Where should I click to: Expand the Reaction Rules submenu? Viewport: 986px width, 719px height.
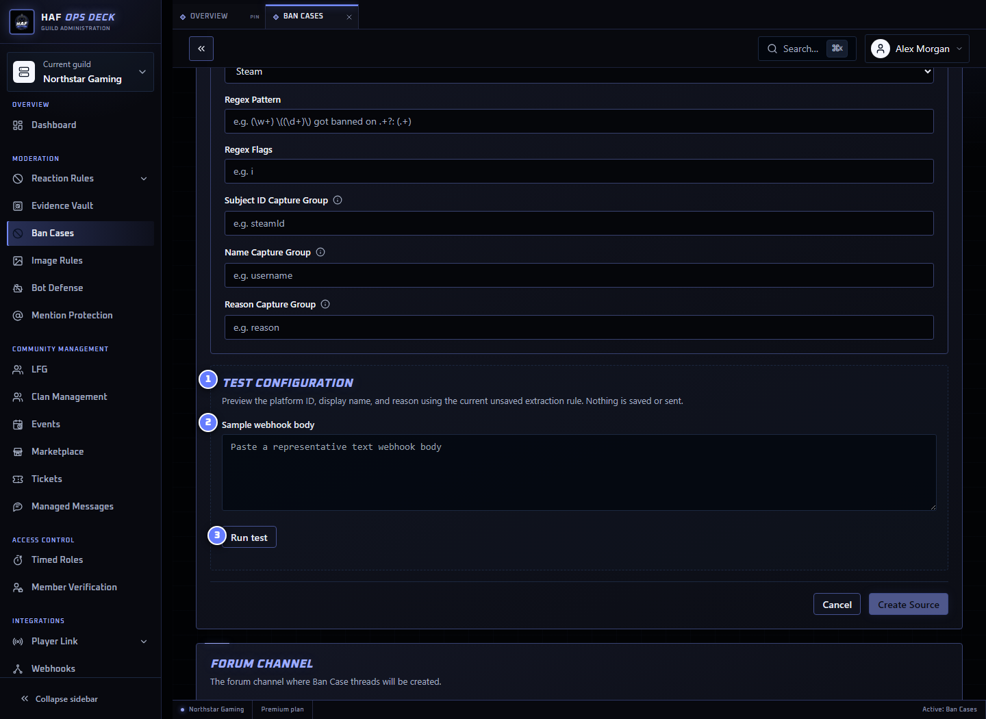tap(144, 179)
